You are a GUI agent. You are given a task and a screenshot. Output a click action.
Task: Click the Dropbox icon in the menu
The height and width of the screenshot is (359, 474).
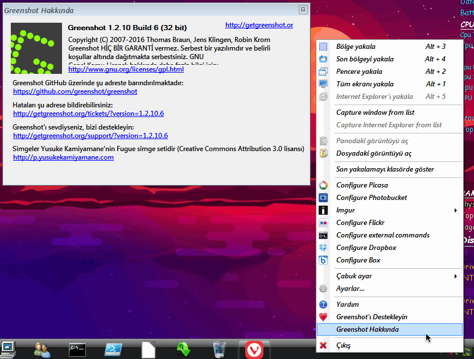323,248
